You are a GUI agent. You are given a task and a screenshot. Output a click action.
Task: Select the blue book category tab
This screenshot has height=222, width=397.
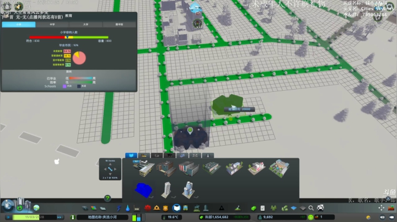[x=131, y=156]
